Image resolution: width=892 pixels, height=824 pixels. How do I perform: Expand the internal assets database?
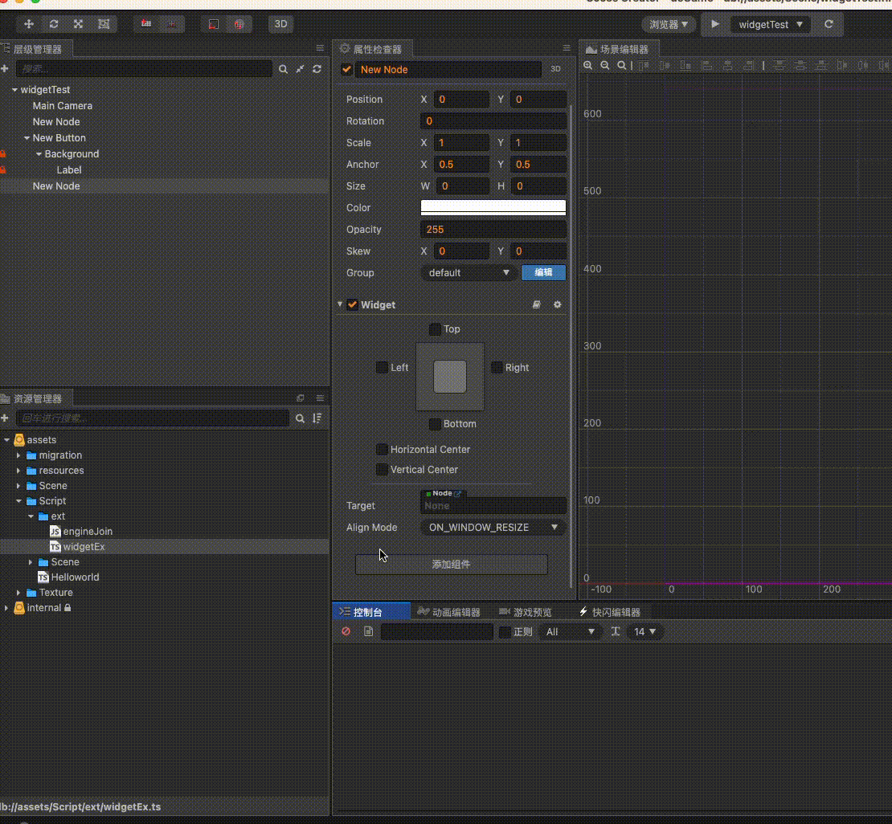click(6, 608)
